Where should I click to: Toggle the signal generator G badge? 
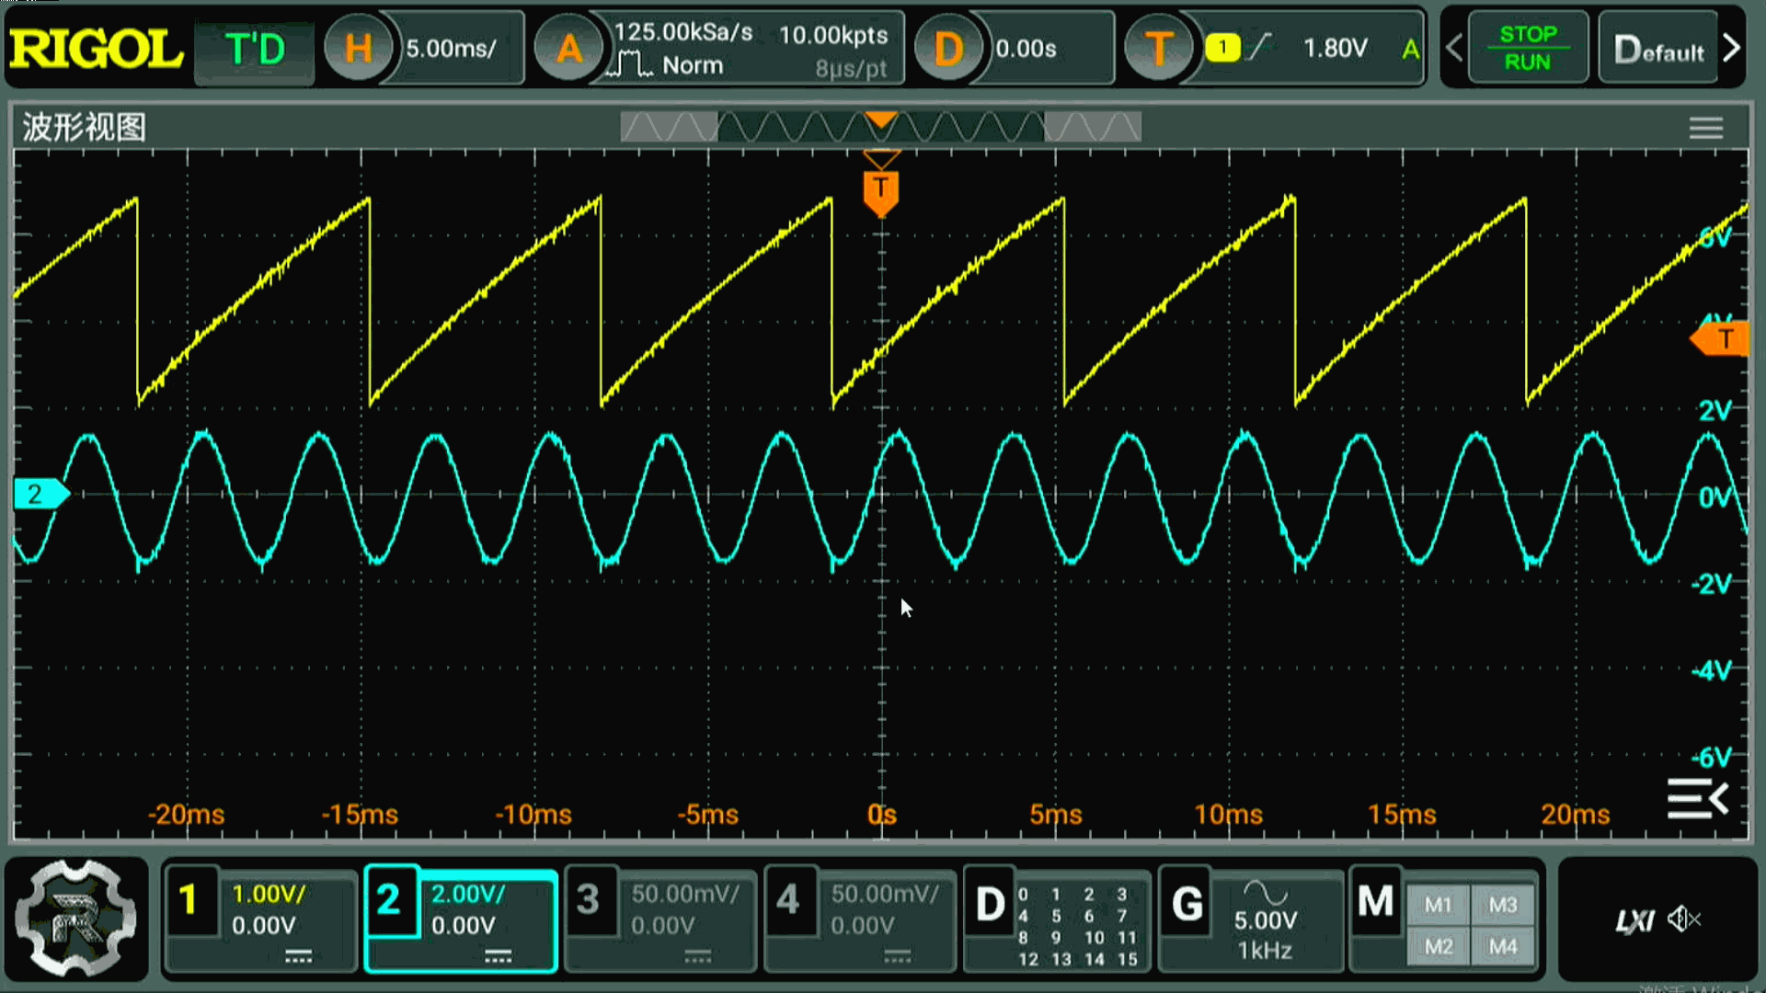coord(1187,905)
